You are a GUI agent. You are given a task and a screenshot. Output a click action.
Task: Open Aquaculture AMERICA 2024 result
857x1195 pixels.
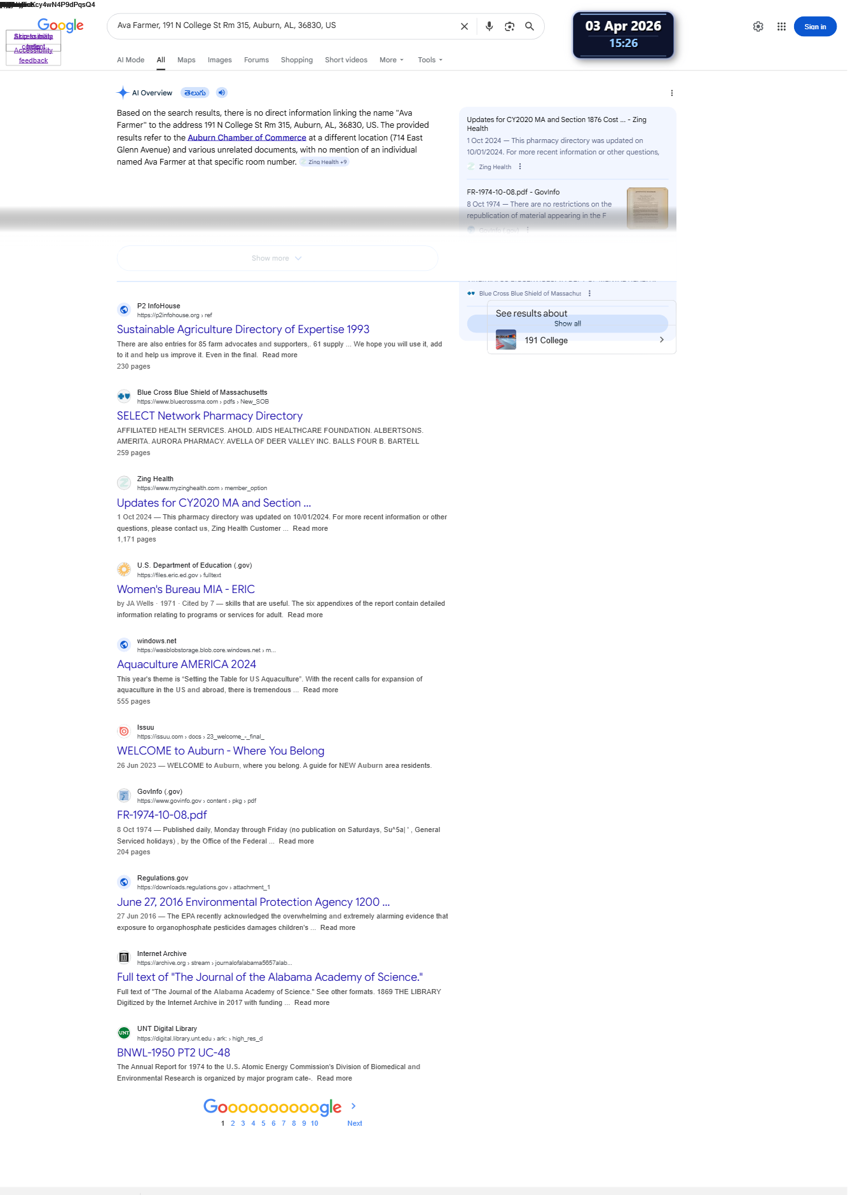point(186,664)
